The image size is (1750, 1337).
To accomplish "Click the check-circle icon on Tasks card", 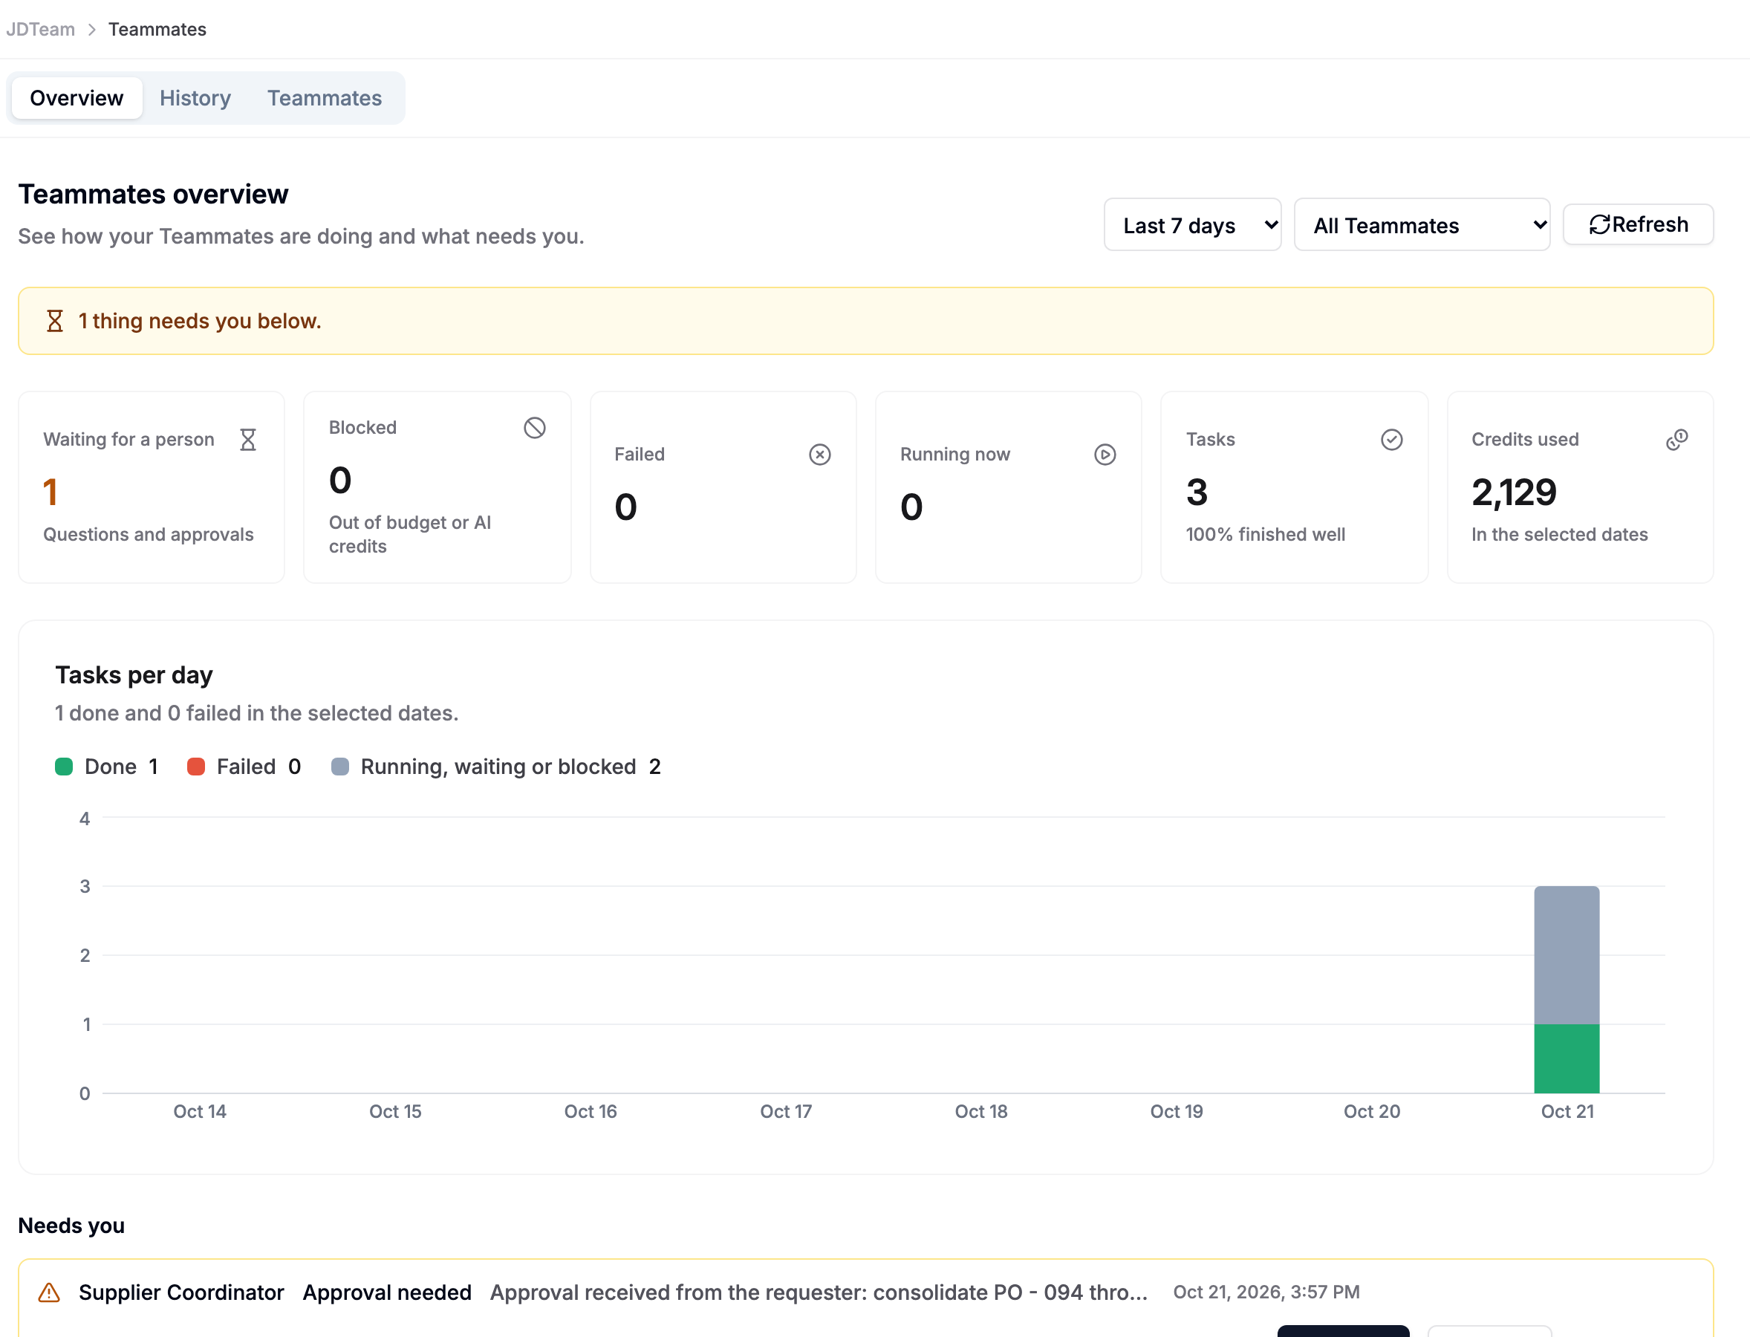I will pos(1391,439).
